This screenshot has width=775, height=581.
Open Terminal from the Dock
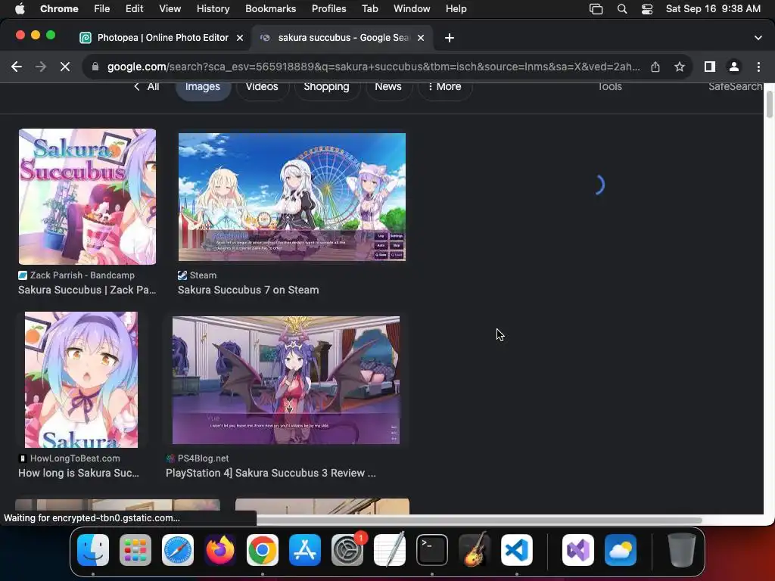[432, 550]
